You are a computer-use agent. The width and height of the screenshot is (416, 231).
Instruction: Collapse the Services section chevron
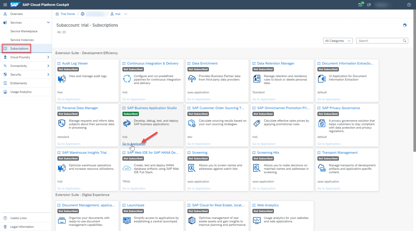tap(48, 23)
